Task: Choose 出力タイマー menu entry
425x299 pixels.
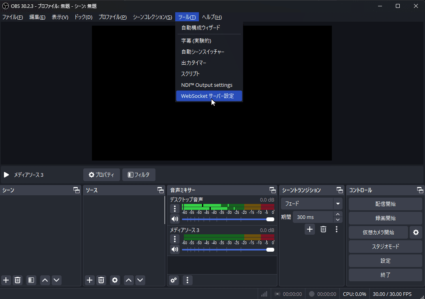Action: [209, 63]
